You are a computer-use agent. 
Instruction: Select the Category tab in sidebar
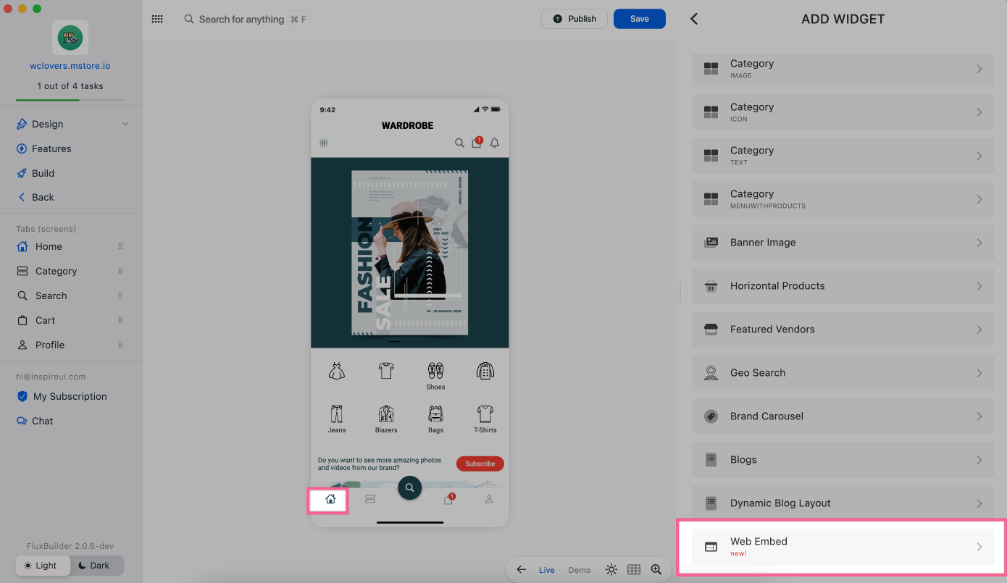pos(56,271)
